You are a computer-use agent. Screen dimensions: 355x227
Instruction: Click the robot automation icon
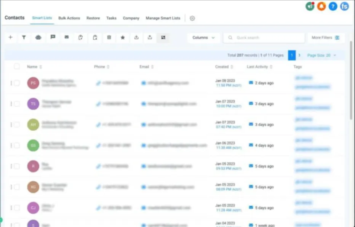pos(38,37)
